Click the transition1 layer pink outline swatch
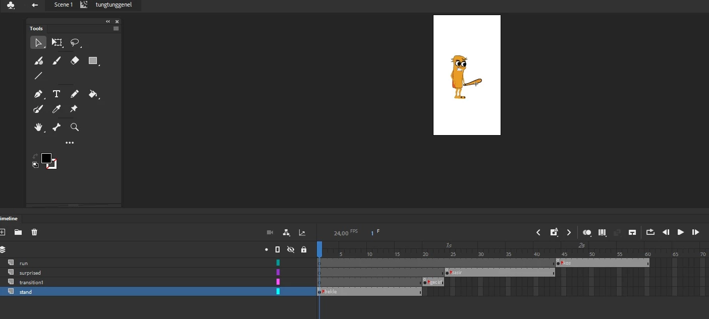This screenshot has width=709, height=319. pyautogui.click(x=278, y=282)
